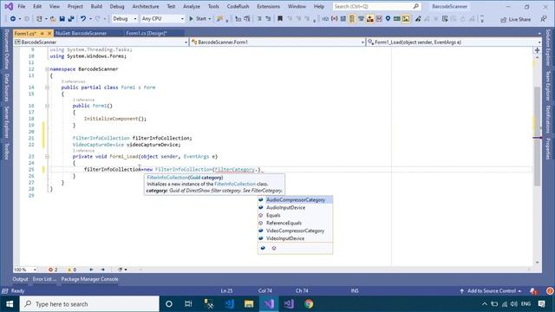555x312 pixels.
Task: Click the Task View taskbar icon
Action: [188, 304]
